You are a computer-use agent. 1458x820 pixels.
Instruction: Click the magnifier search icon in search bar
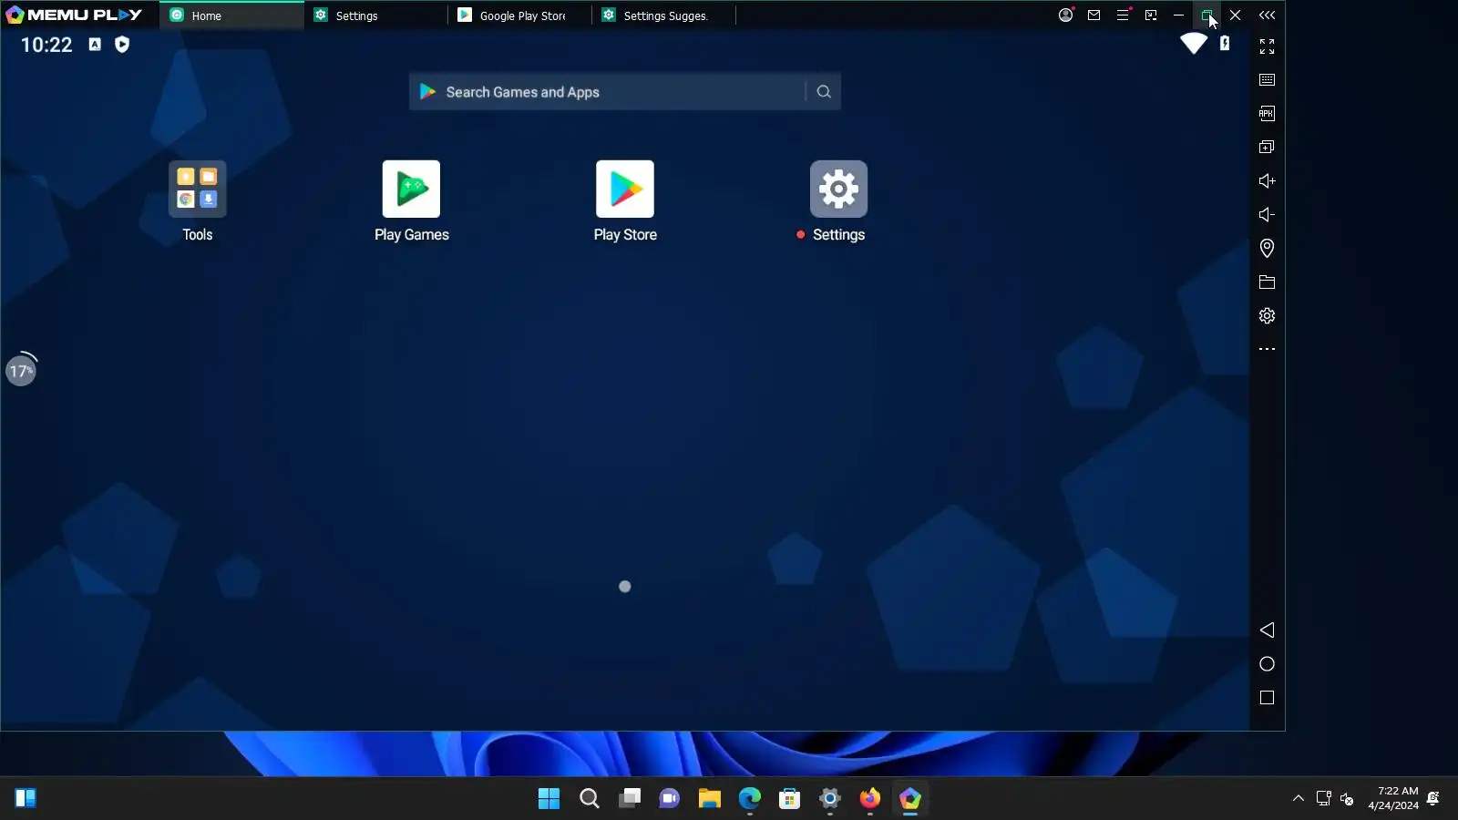824,92
